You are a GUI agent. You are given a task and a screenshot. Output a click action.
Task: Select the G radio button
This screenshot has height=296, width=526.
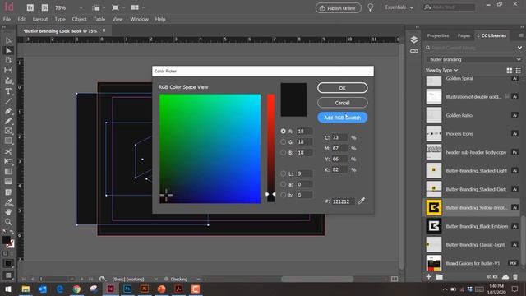click(x=284, y=142)
